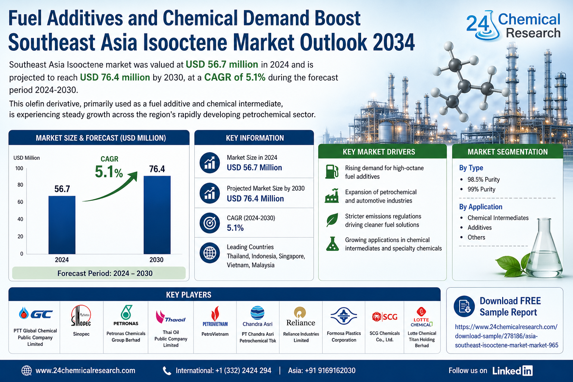Click the www.24chemicalresearch.com footer link

85,370
